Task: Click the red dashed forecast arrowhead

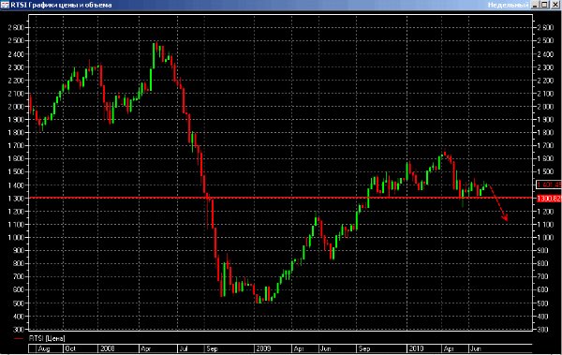Action: (505, 217)
